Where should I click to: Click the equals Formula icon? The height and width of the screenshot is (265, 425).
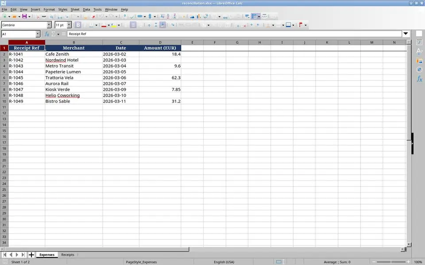[x=64, y=34]
